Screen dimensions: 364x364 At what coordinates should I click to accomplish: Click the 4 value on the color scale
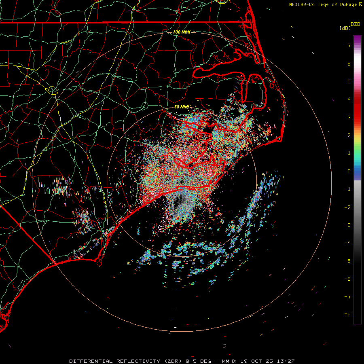click(x=349, y=99)
